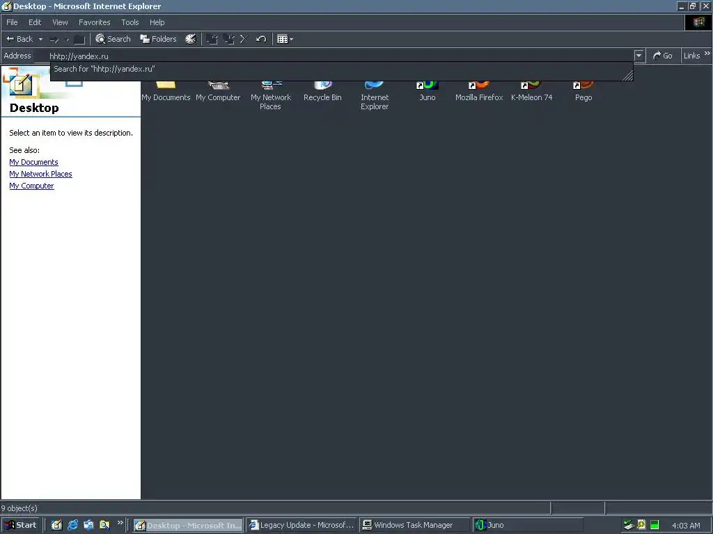Click the 4:03 AM clock
The image size is (713, 534).
686,526
